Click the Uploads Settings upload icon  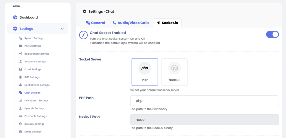(20, 108)
